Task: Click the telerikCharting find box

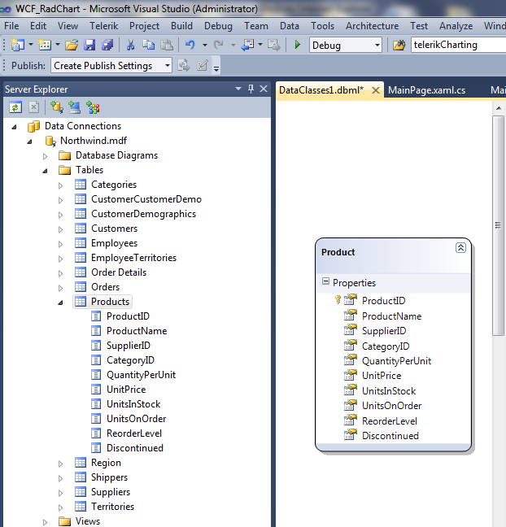Action: (458, 45)
